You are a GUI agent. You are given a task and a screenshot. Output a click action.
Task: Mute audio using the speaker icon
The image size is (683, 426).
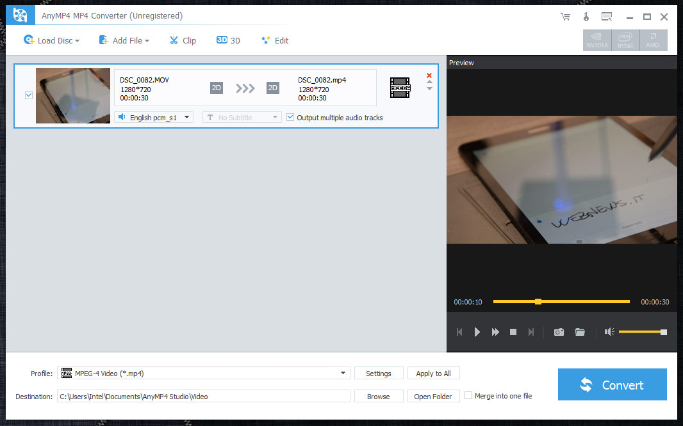pyautogui.click(x=609, y=332)
